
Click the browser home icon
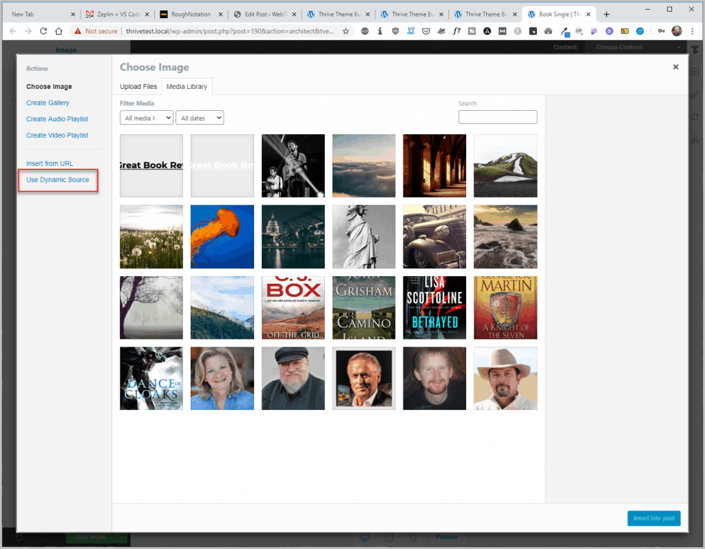[x=59, y=31]
